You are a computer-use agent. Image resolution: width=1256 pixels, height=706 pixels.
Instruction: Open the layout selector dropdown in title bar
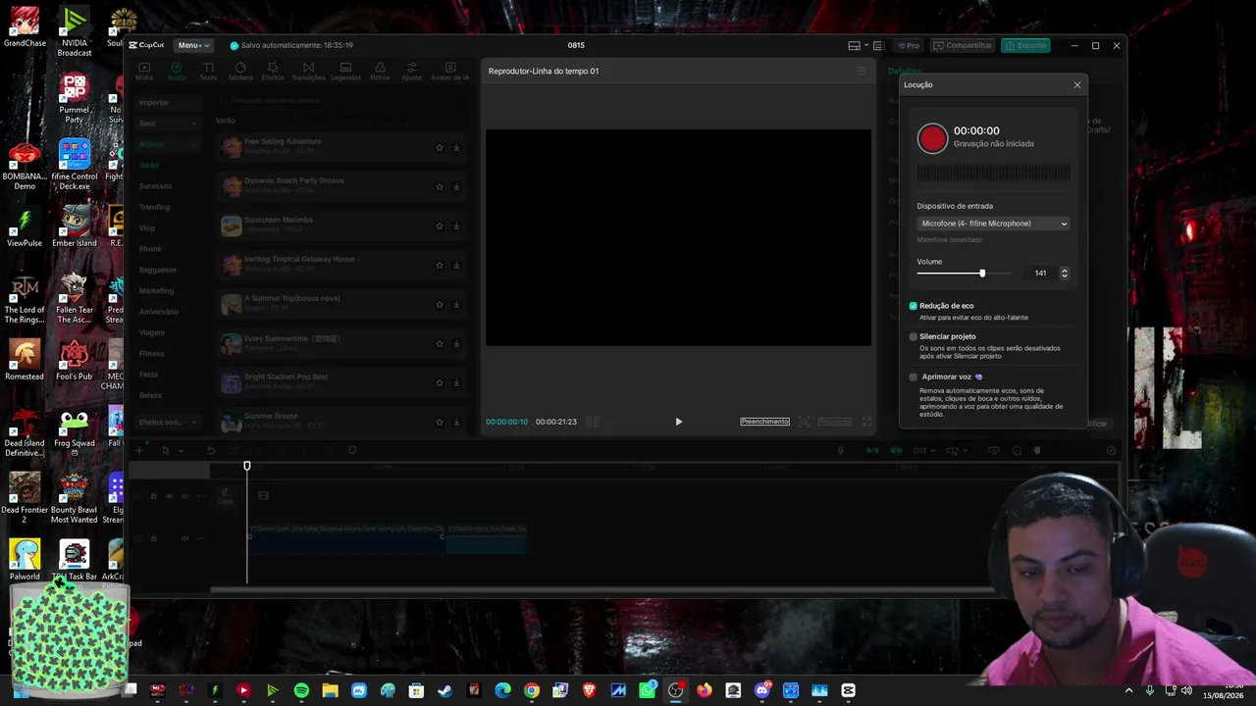point(859,45)
